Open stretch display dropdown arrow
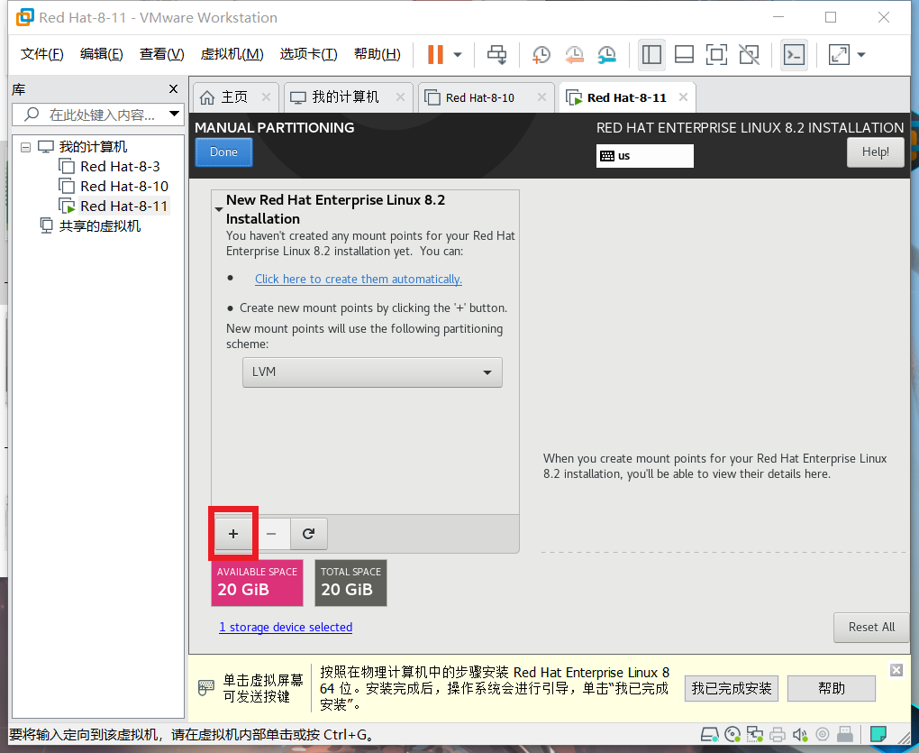This screenshot has height=753, width=919. [861, 54]
